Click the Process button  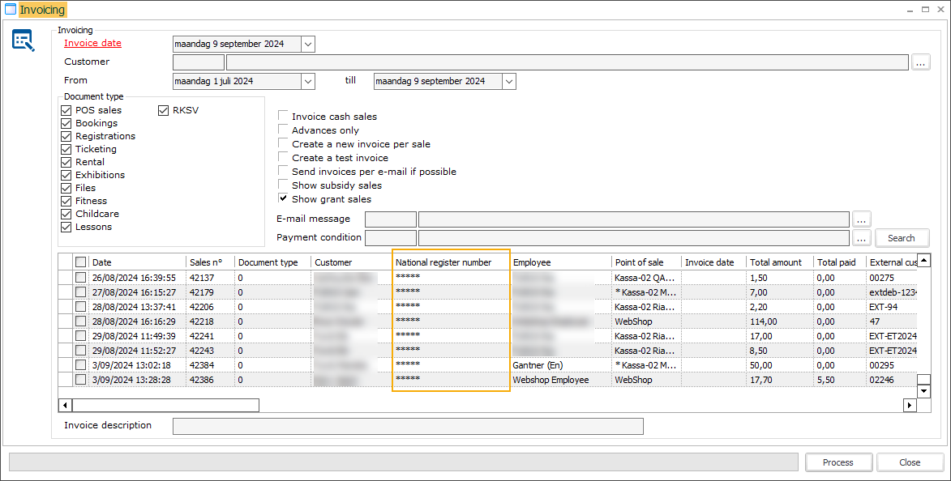(837, 462)
